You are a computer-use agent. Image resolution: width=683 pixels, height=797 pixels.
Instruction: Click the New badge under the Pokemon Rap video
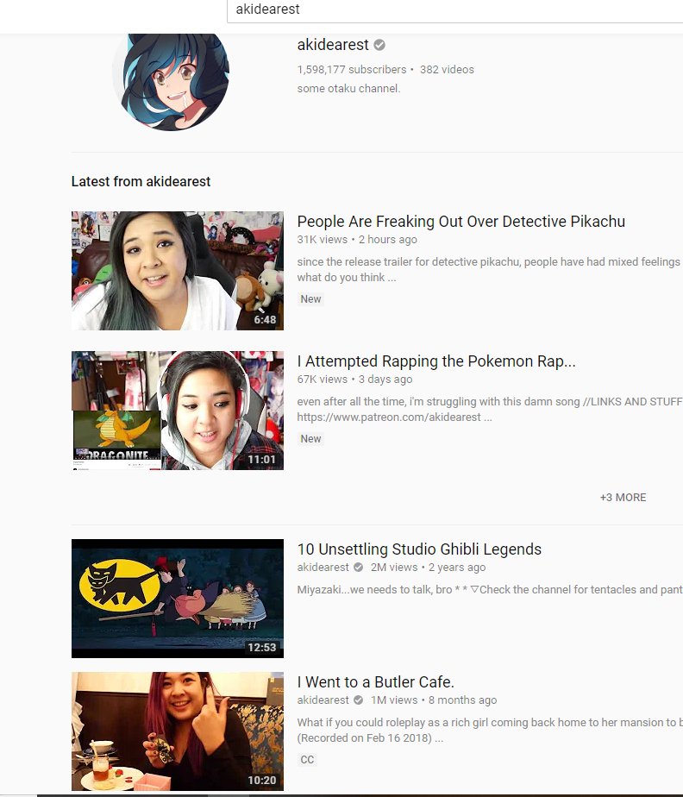tap(310, 439)
